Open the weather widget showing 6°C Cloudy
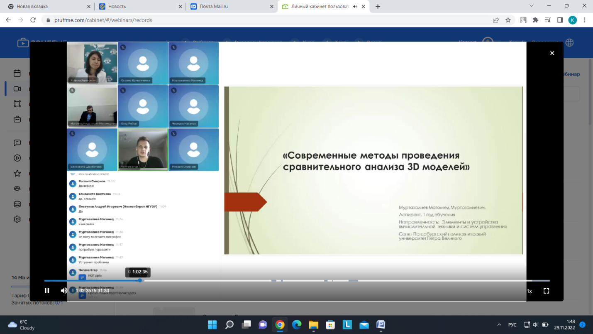The width and height of the screenshot is (593, 334). (22, 324)
